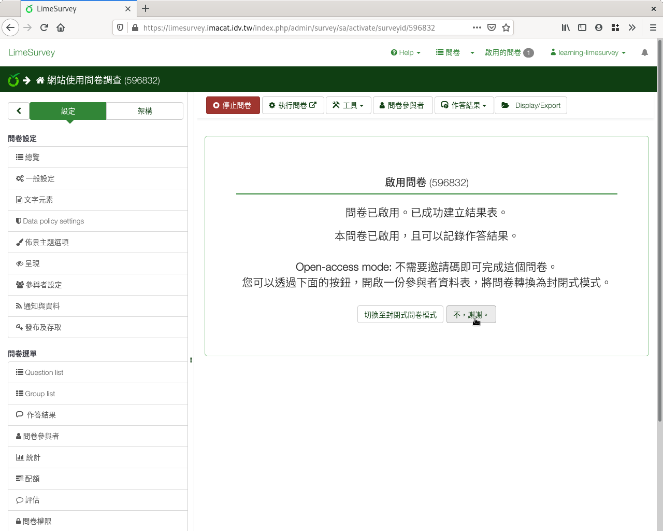Viewport: 663px width, 531px height.
Task: Open the browser library icon
Action: coord(566,27)
